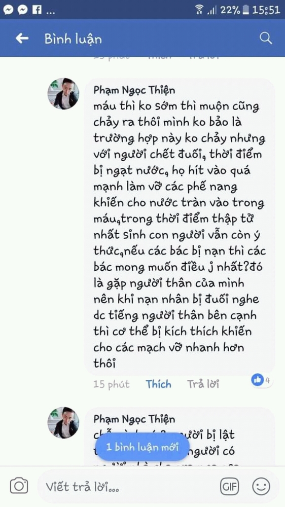Tap the battery indicator in status bar
Viewport: 285px width, 507px height.
246,10
